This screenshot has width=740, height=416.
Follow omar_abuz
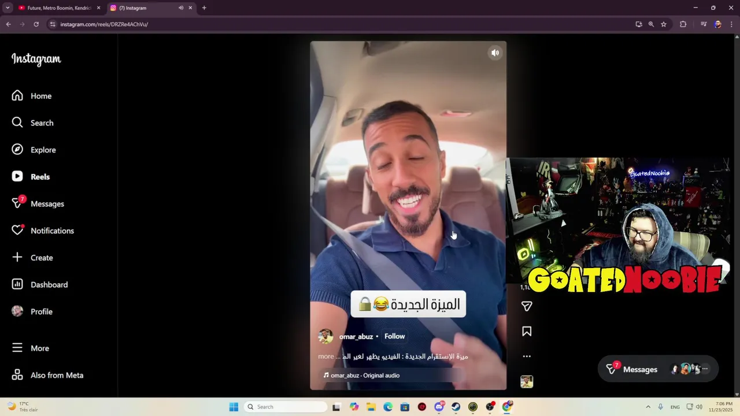[x=395, y=336]
